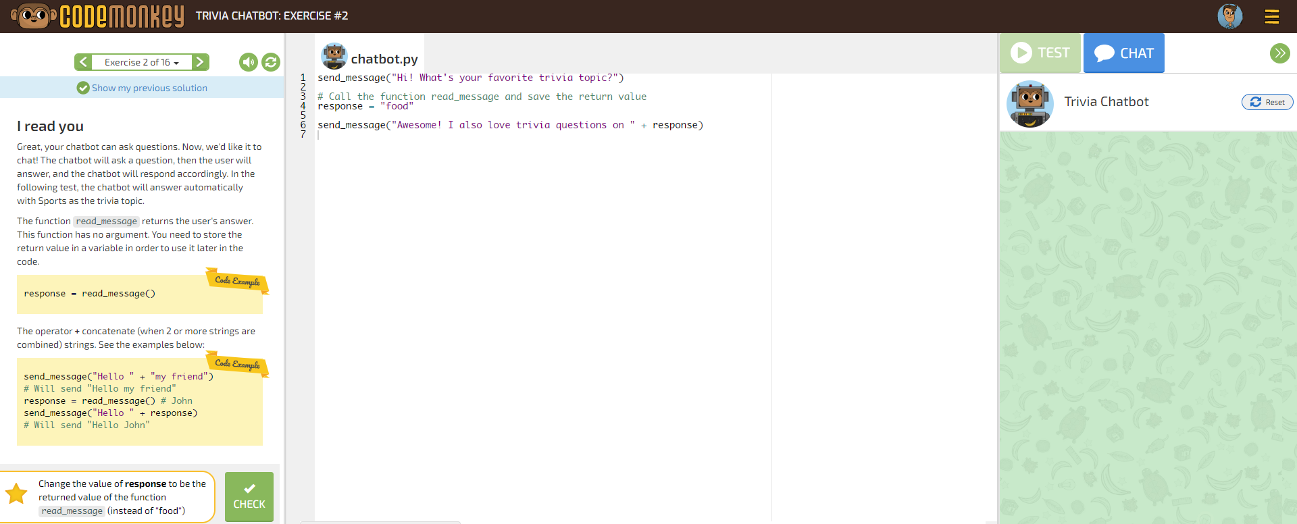1297x524 pixels.
Task: Select the chatbot.py file tab
Action: (370, 58)
